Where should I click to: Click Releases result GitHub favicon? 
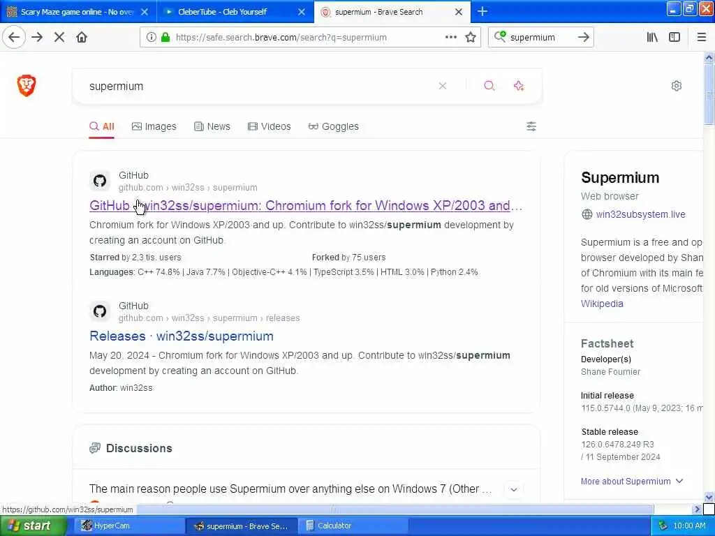pos(100,311)
